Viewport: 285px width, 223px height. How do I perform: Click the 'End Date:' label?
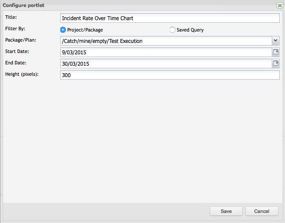point(16,63)
